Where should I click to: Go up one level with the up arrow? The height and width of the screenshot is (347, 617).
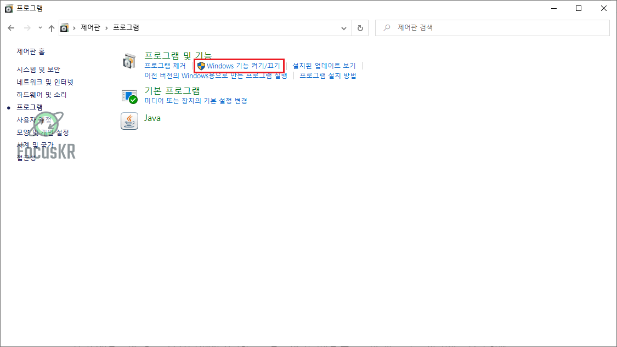[x=52, y=28]
